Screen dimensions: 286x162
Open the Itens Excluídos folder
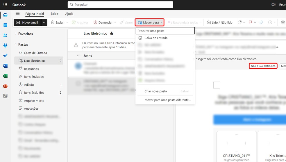pos(39,93)
